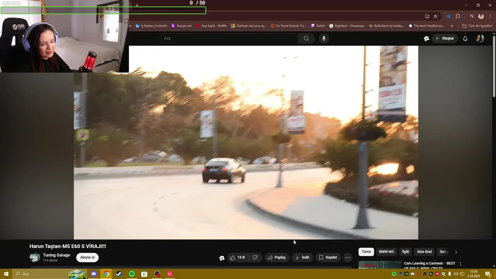Open the Tüm Yer İşaretleri bookmarks folder
The width and height of the screenshot is (496, 279).
tap(477, 26)
